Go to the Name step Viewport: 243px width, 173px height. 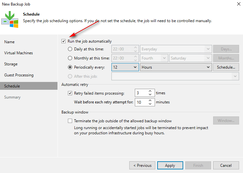(9, 42)
